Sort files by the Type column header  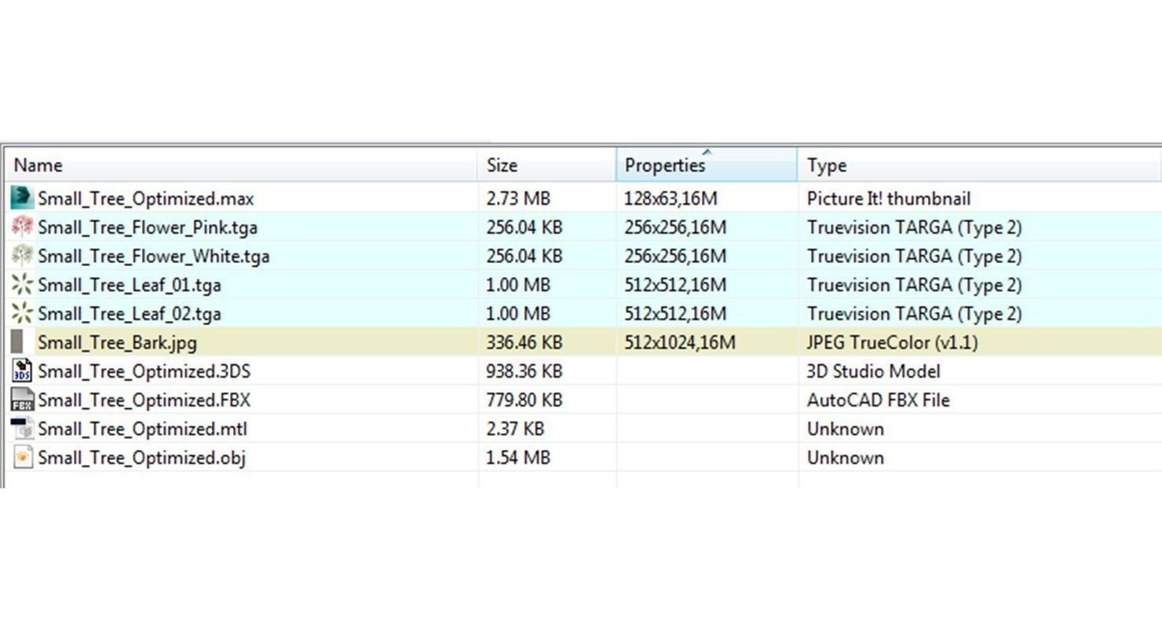[x=827, y=166]
